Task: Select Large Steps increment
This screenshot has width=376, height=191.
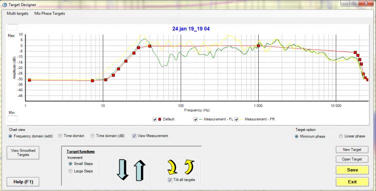Action: click(x=81, y=171)
